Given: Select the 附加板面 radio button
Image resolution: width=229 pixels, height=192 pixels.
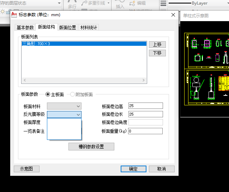Looking at the screenshot, I should pyautogui.click(x=73, y=94).
